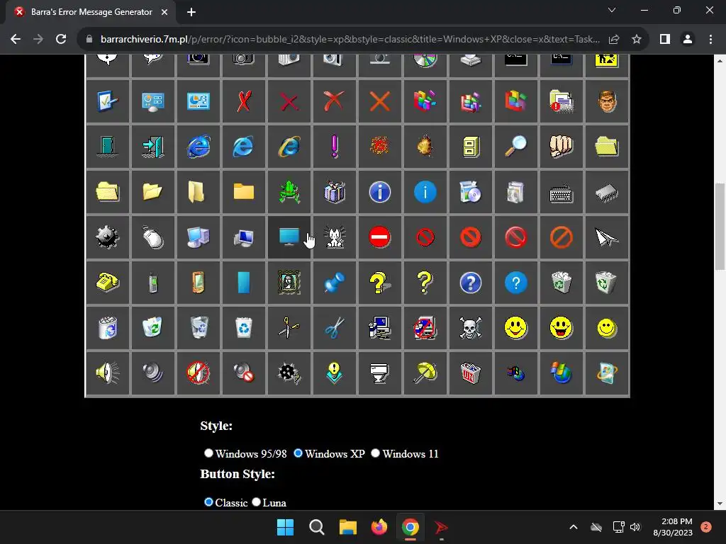Screen dimensions: 726x544
Task: Show hidden system tray icons
Action: [x=573, y=527]
